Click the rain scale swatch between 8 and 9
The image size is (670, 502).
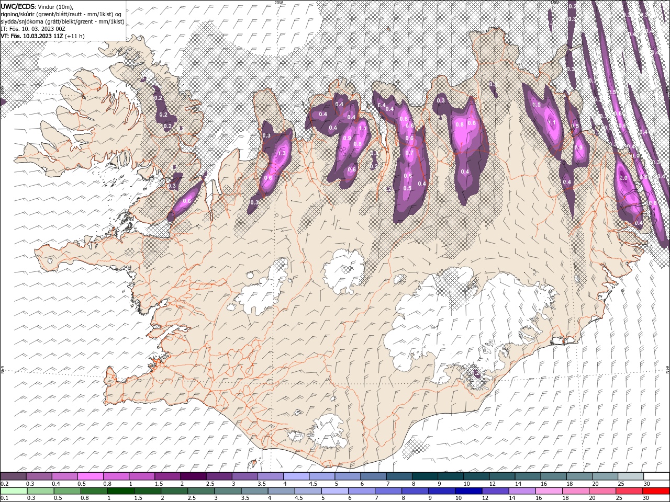pyautogui.click(x=415, y=490)
